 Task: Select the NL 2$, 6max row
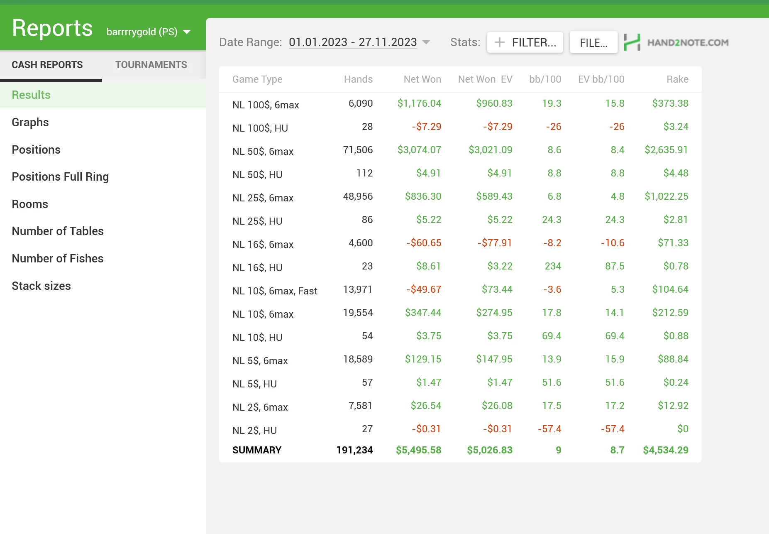click(x=460, y=406)
